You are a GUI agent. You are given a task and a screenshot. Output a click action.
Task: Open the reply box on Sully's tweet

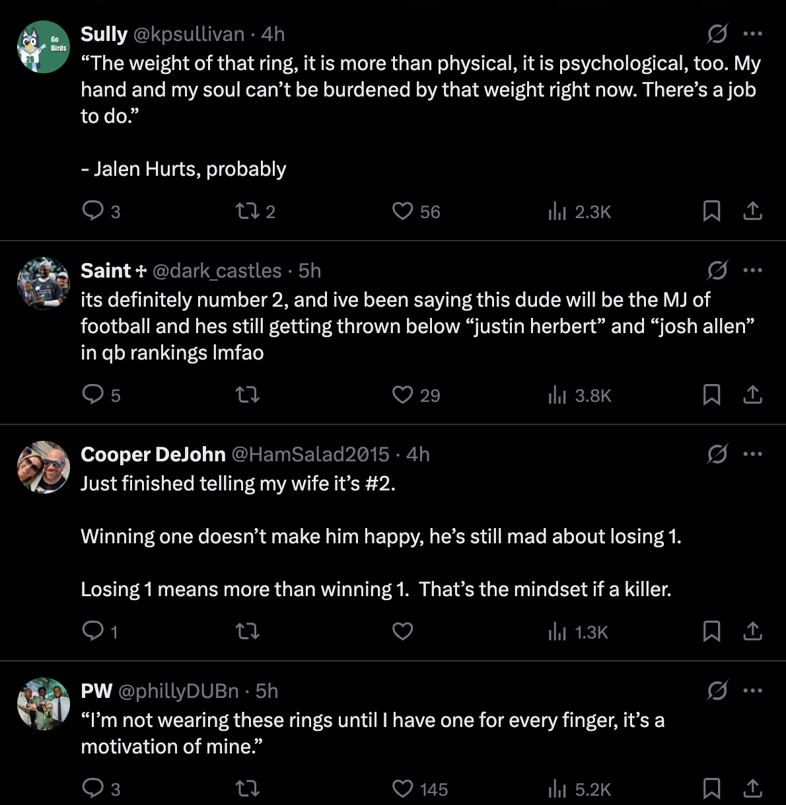93,211
